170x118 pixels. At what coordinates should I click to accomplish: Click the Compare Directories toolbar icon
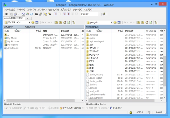(23, 14)
